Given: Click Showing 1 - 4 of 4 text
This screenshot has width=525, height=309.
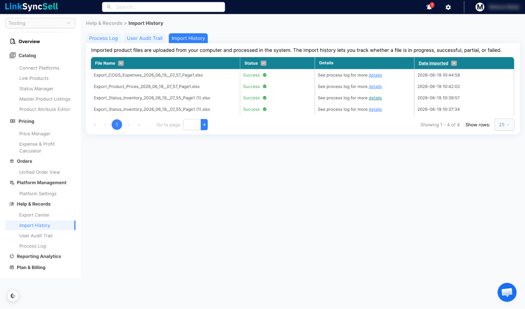Looking at the screenshot, I should [440, 125].
